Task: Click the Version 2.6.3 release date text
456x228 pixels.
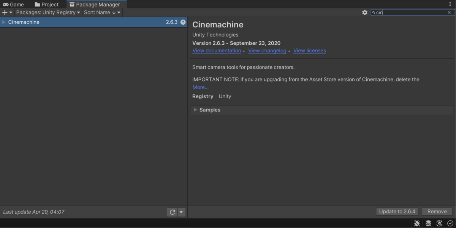Action: (x=236, y=43)
